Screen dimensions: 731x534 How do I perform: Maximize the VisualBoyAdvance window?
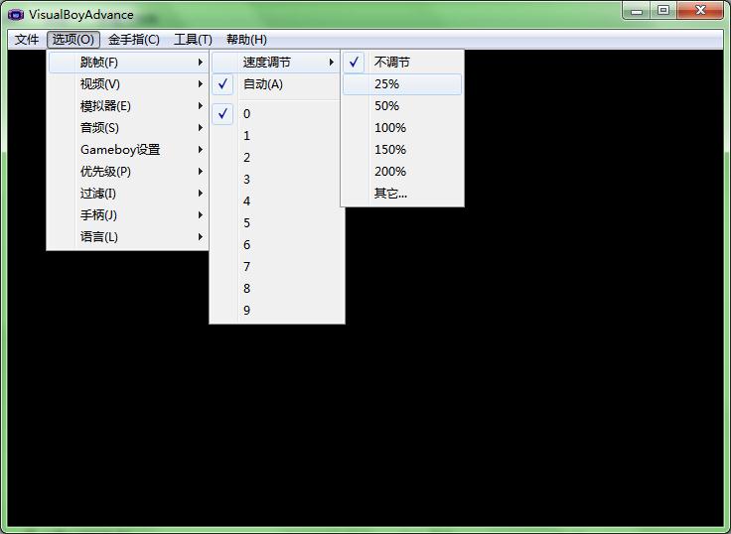[663, 10]
